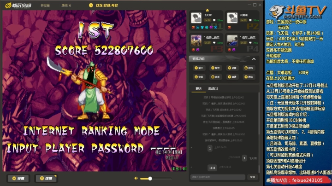
Task: Click the 全屏 fullscreen button
Action: (199, 77)
